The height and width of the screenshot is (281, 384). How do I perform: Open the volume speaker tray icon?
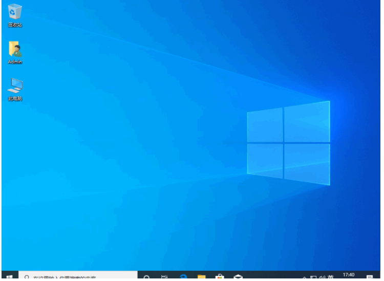[x=322, y=277]
